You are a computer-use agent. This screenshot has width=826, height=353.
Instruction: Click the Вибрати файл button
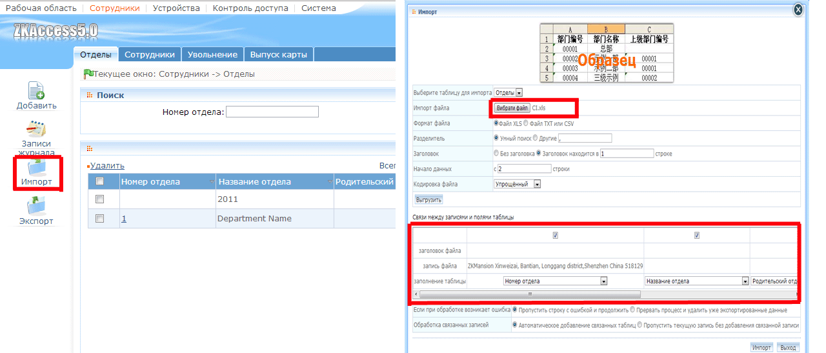click(512, 108)
